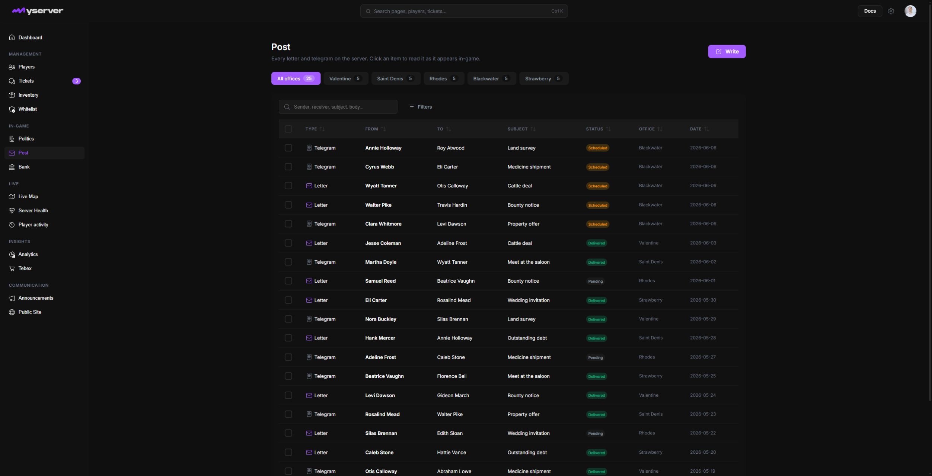Screen dimensions: 932x476
Task: Sort the table by Type column
Action: (315, 129)
